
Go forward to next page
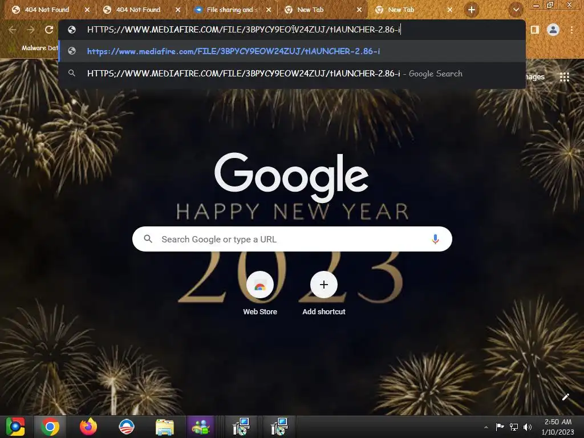point(31,30)
